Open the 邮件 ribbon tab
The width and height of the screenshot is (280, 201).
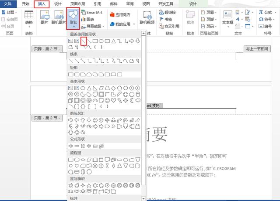(114, 4)
